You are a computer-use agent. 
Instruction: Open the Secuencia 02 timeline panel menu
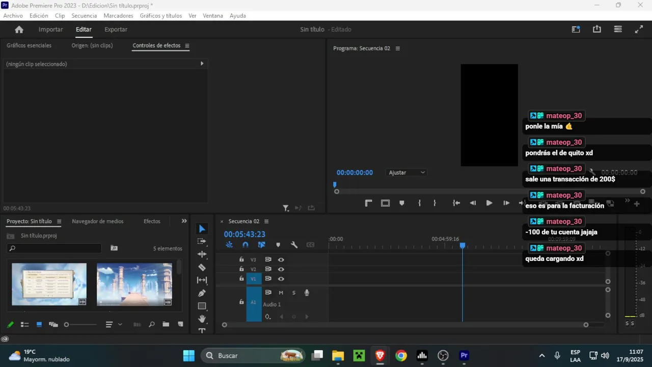[266, 221]
